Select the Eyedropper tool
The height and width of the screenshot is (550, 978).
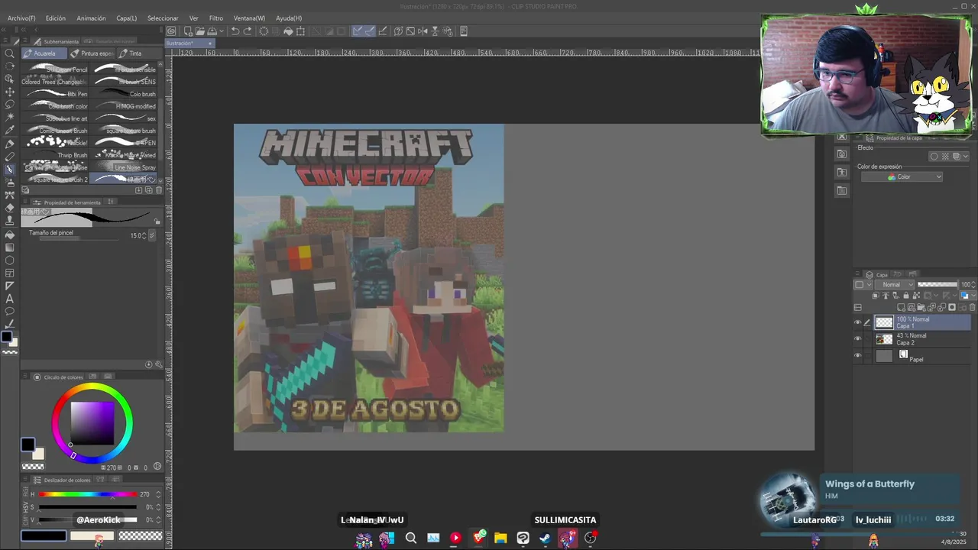pyautogui.click(x=10, y=130)
